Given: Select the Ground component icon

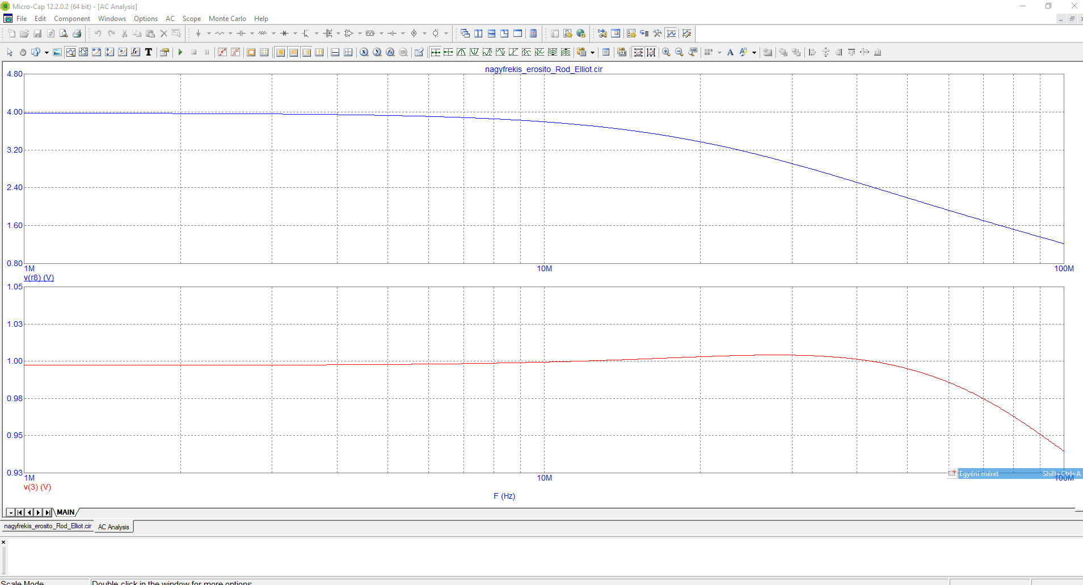Looking at the screenshot, I should 198,33.
